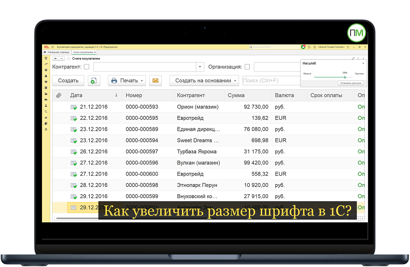Open the gear administration section in sidebar
The image size is (410, 267).
point(46,129)
